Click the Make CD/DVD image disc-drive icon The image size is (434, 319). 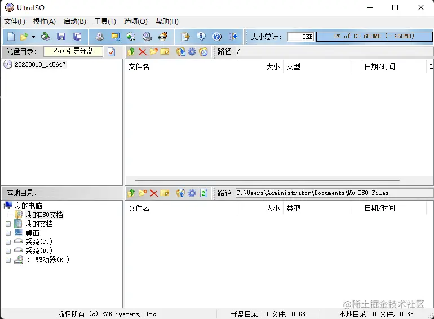click(x=100, y=37)
